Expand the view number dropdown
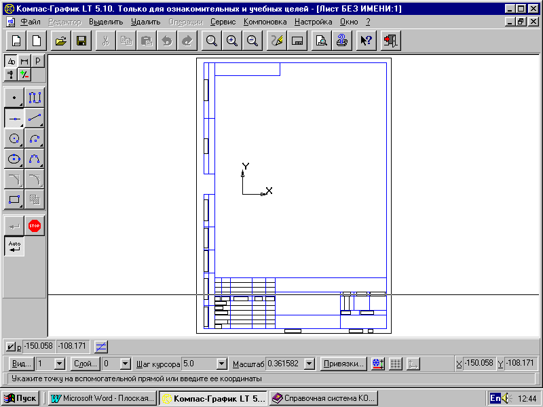 tap(60, 364)
